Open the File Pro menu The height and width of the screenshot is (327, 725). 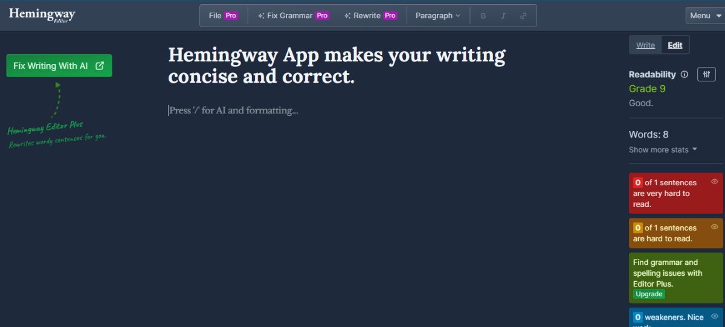223,16
